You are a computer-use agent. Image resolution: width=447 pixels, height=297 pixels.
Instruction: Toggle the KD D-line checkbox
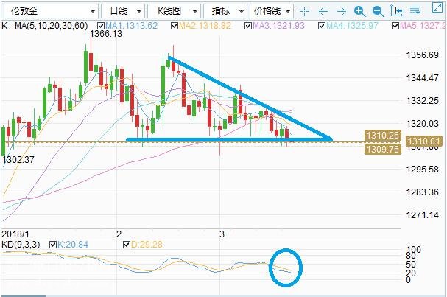coord(127,245)
